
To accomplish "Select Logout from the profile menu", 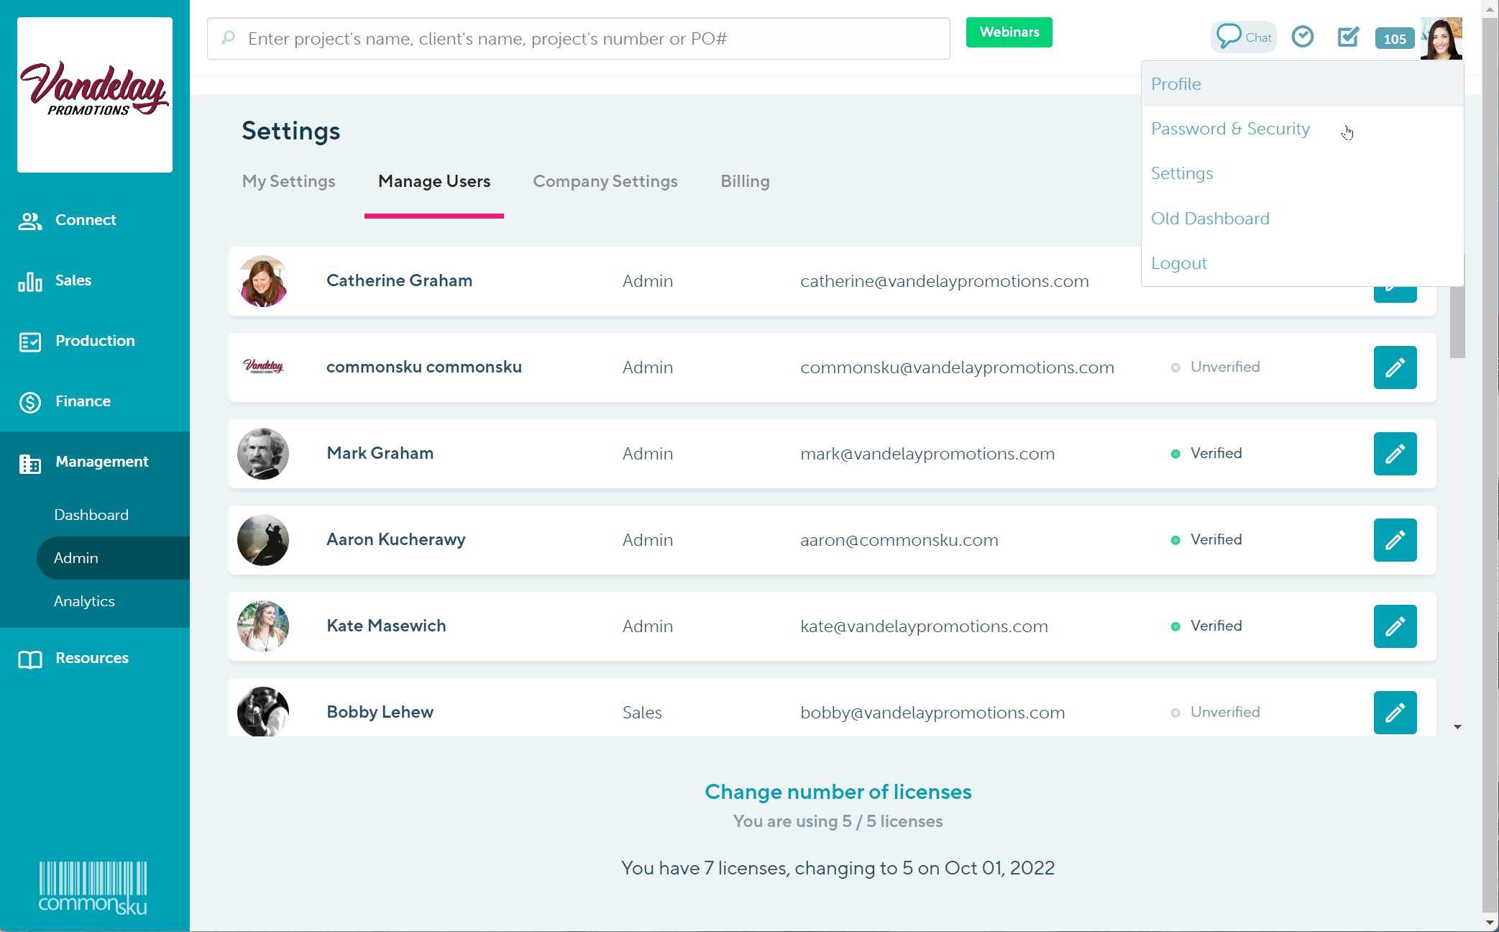I will [x=1178, y=262].
